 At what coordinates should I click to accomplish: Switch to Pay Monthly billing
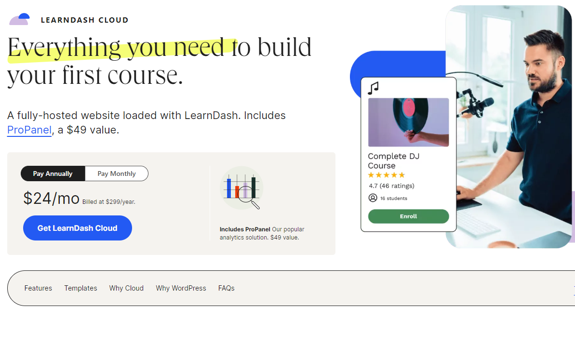(x=117, y=173)
